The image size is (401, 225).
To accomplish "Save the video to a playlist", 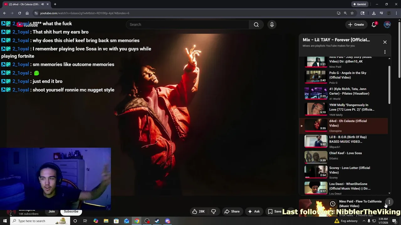I will pyautogui.click(x=274, y=212).
